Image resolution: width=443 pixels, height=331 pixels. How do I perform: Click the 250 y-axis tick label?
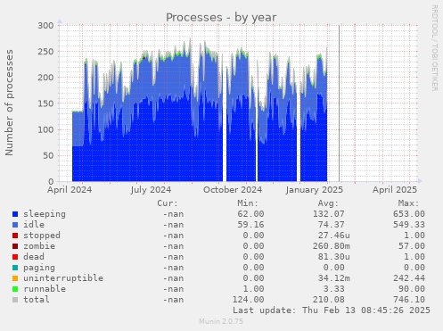tap(45, 52)
